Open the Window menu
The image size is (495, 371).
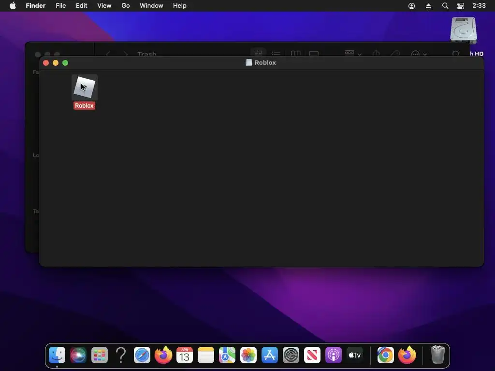[151, 6]
